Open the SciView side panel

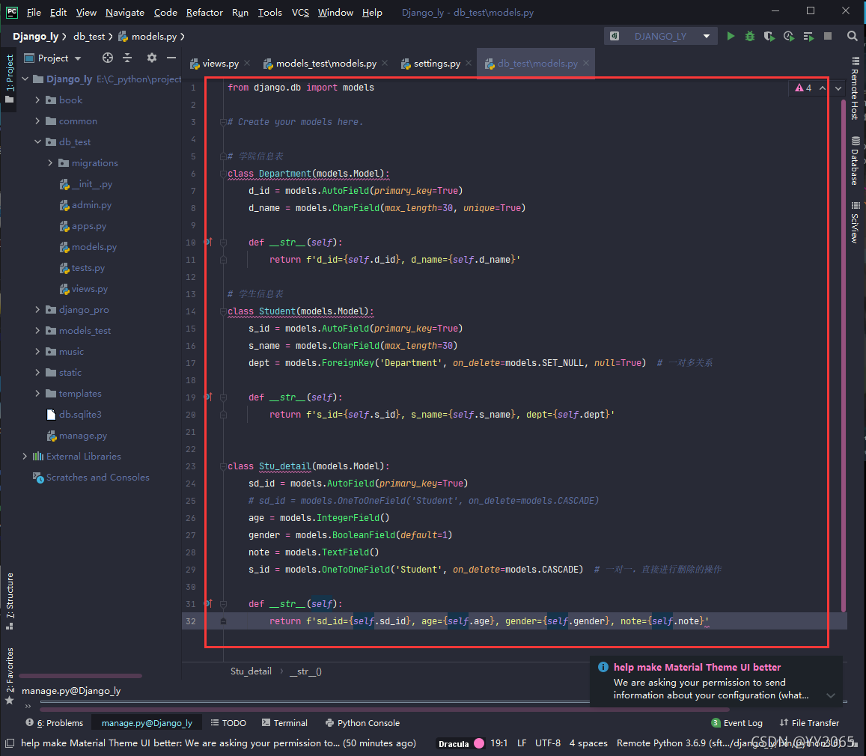coord(855,222)
